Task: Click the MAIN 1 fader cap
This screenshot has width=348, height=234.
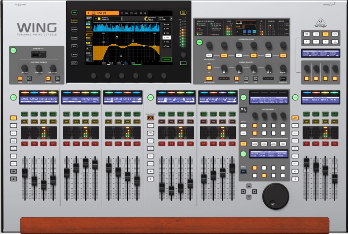Action: (x=307, y=162)
